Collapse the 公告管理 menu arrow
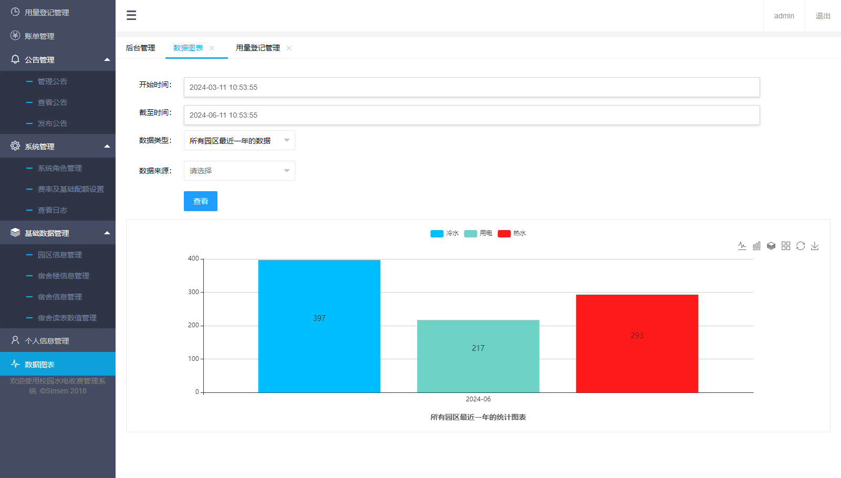Screen dimensions: 841x478 107,59
